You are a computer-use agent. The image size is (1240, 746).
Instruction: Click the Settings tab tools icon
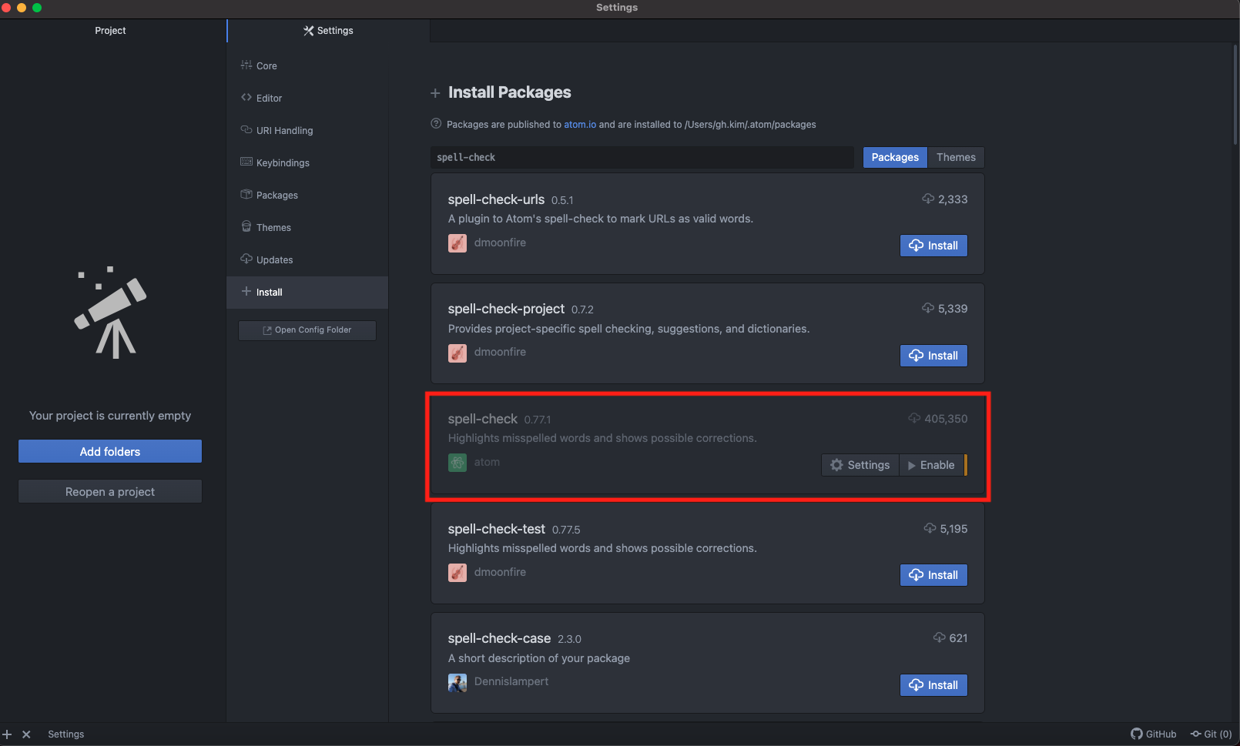point(309,30)
